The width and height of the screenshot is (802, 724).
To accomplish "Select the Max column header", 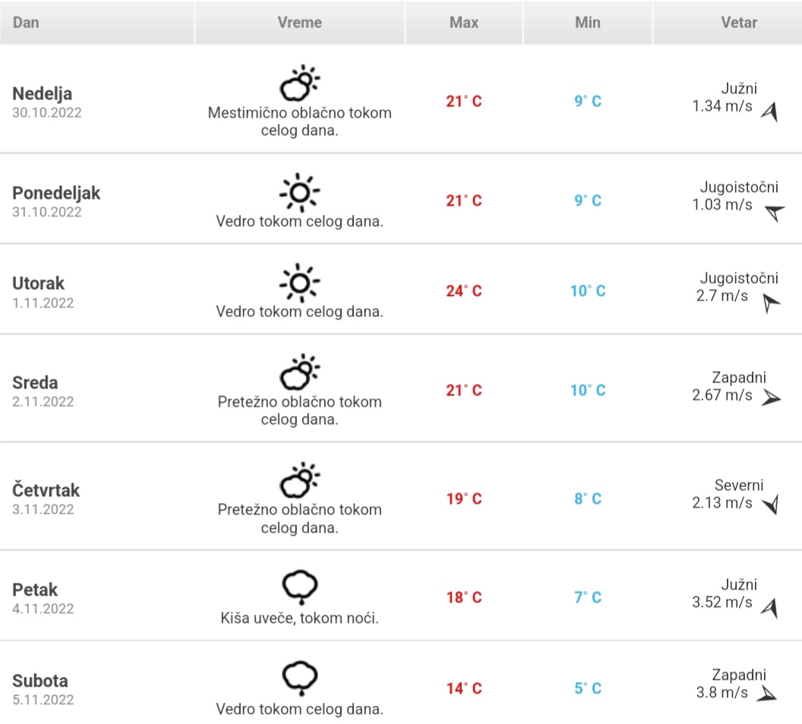I will [464, 23].
